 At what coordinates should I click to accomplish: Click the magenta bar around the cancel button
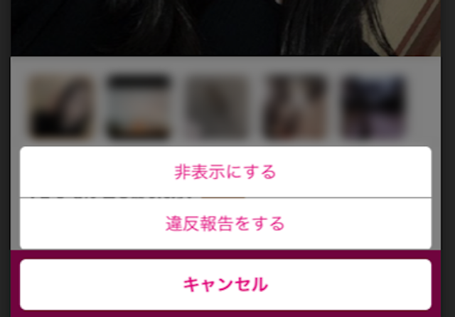(225, 254)
